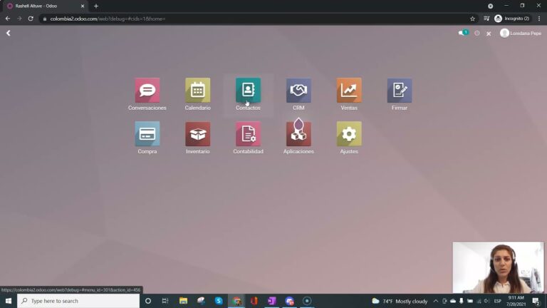The height and width of the screenshot is (308, 547).
Task: Open OneNote from the taskbar
Action: click(272, 301)
